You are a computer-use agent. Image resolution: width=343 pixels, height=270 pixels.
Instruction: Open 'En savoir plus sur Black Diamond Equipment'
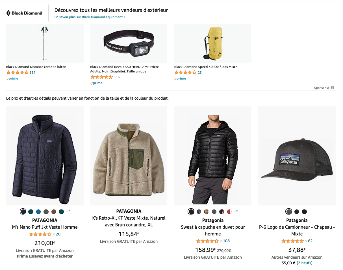pyautogui.click(x=90, y=17)
